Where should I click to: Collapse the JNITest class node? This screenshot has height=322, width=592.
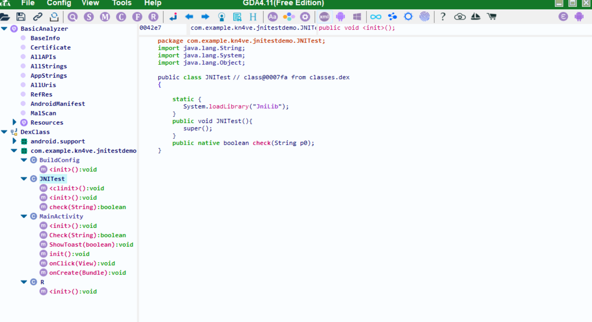pos(24,179)
